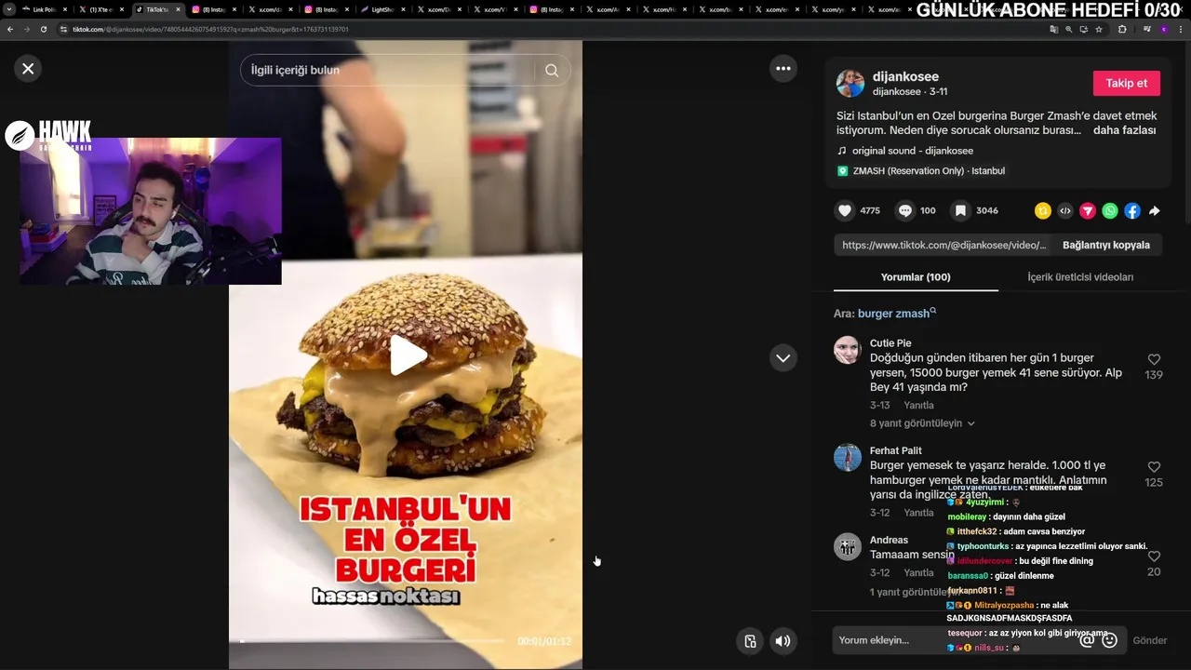1191x670 pixels.
Task: Switch to the Yorumlar (100) tab
Action: [x=916, y=277]
